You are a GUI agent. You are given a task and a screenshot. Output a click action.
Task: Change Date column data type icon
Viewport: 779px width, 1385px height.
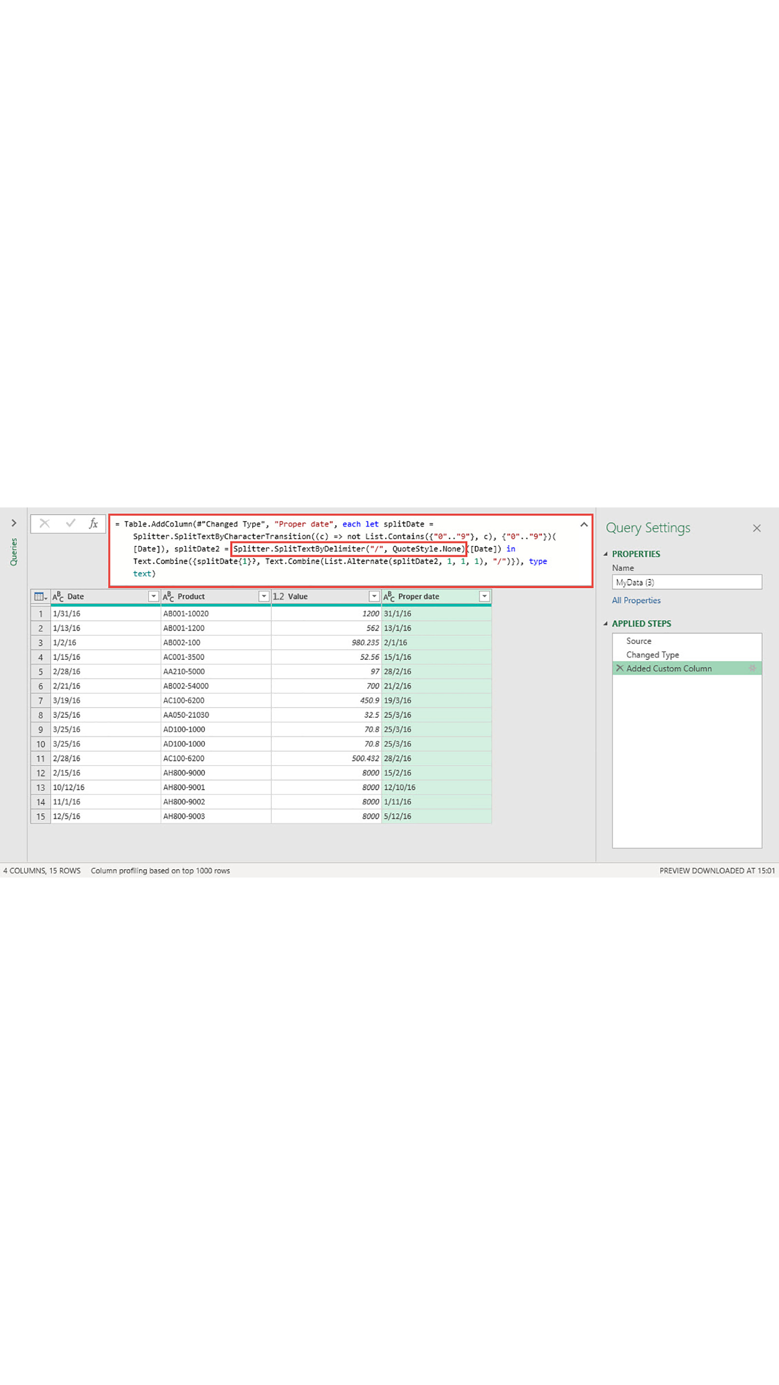(x=58, y=596)
